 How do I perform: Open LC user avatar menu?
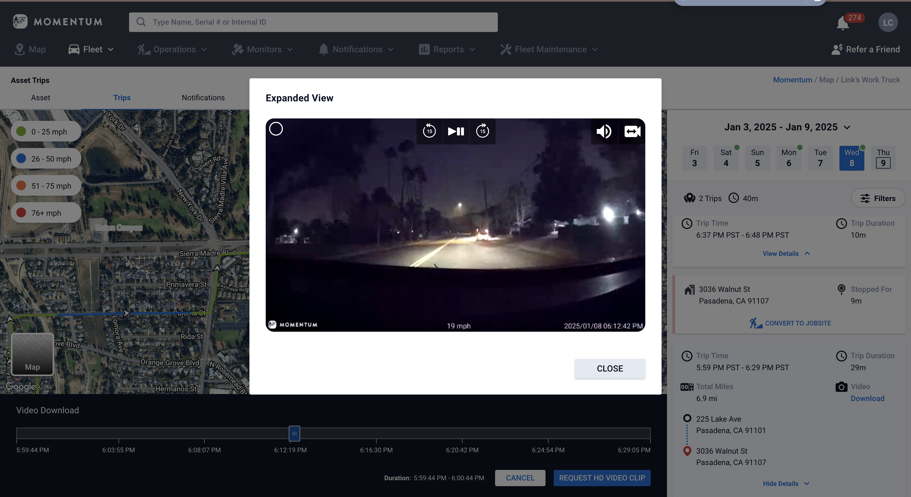pyautogui.click(x=888, y=22)
